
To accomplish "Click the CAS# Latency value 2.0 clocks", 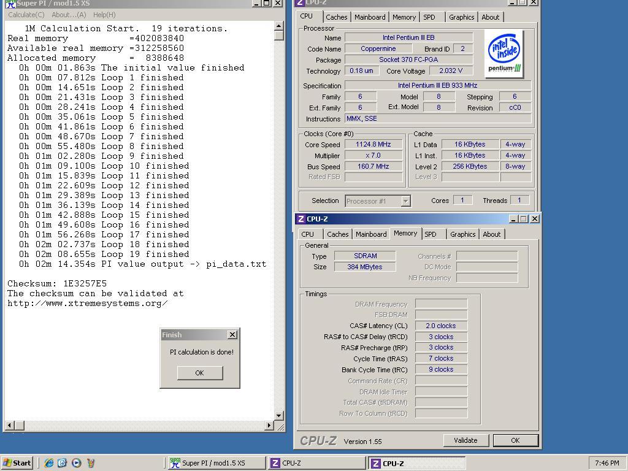I will pyautogui.click(x=441, y=326).
